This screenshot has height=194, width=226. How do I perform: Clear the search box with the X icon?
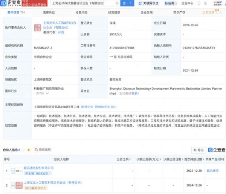(117, 3)
